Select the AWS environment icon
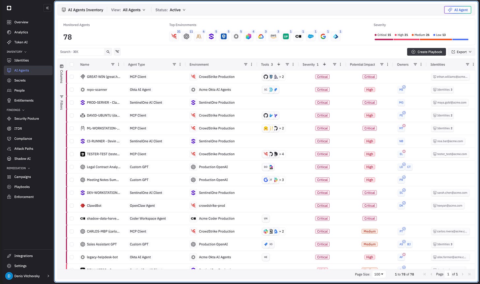The image size is (480, 284). pos(273,37)
